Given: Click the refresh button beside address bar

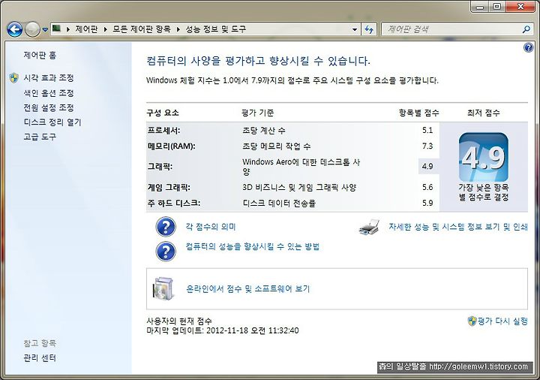Looking at the screenshot, I should pyautogui.click(x=369, y=29).
